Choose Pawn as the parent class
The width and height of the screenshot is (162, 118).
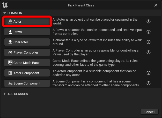pyautogui.click(x=27, y=32)
